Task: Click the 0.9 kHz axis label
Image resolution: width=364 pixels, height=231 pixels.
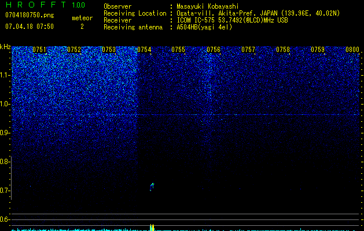Action: tap(5, 133)
